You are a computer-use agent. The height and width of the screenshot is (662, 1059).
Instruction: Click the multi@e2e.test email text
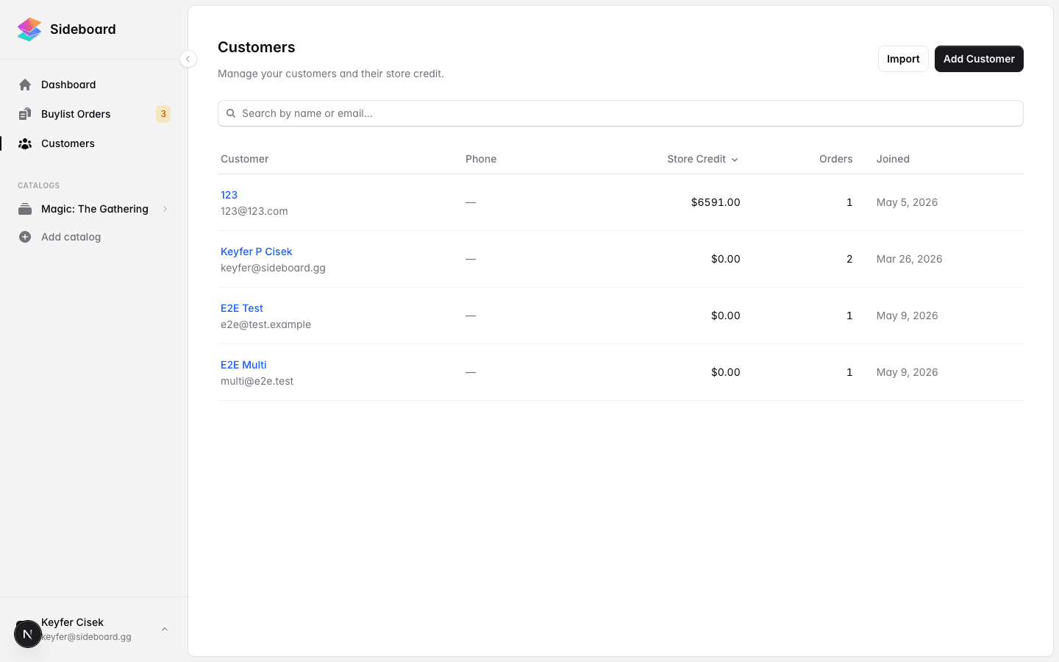(x=257, y=381)
